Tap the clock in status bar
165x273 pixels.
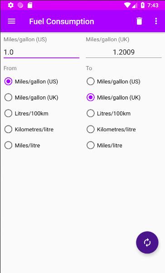[x=153, y=5]
